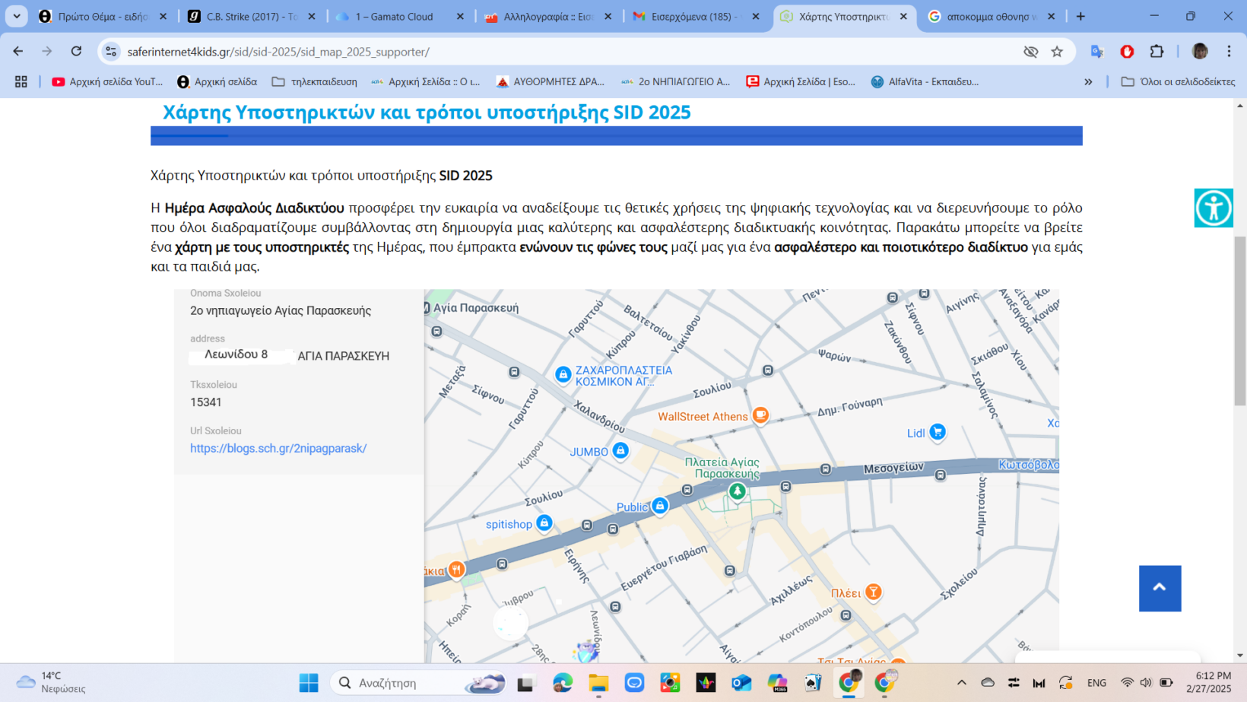This screenshot has width=1247, height=702.
Task: Switch to the C.B. Strike (2017) tab
Action: 251,16
